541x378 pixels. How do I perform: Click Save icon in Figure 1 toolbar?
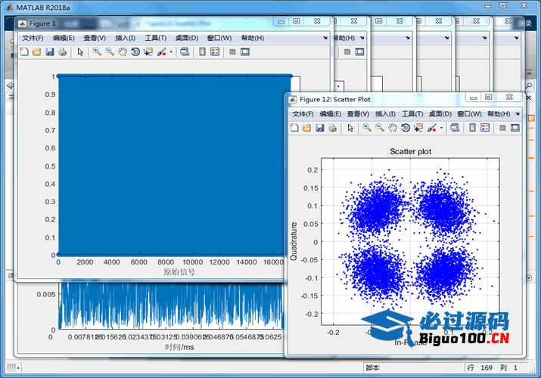(49, 52)
